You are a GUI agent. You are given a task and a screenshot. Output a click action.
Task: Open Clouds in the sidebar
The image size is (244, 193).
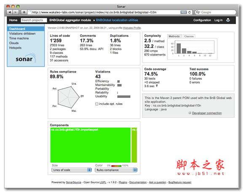14,43
